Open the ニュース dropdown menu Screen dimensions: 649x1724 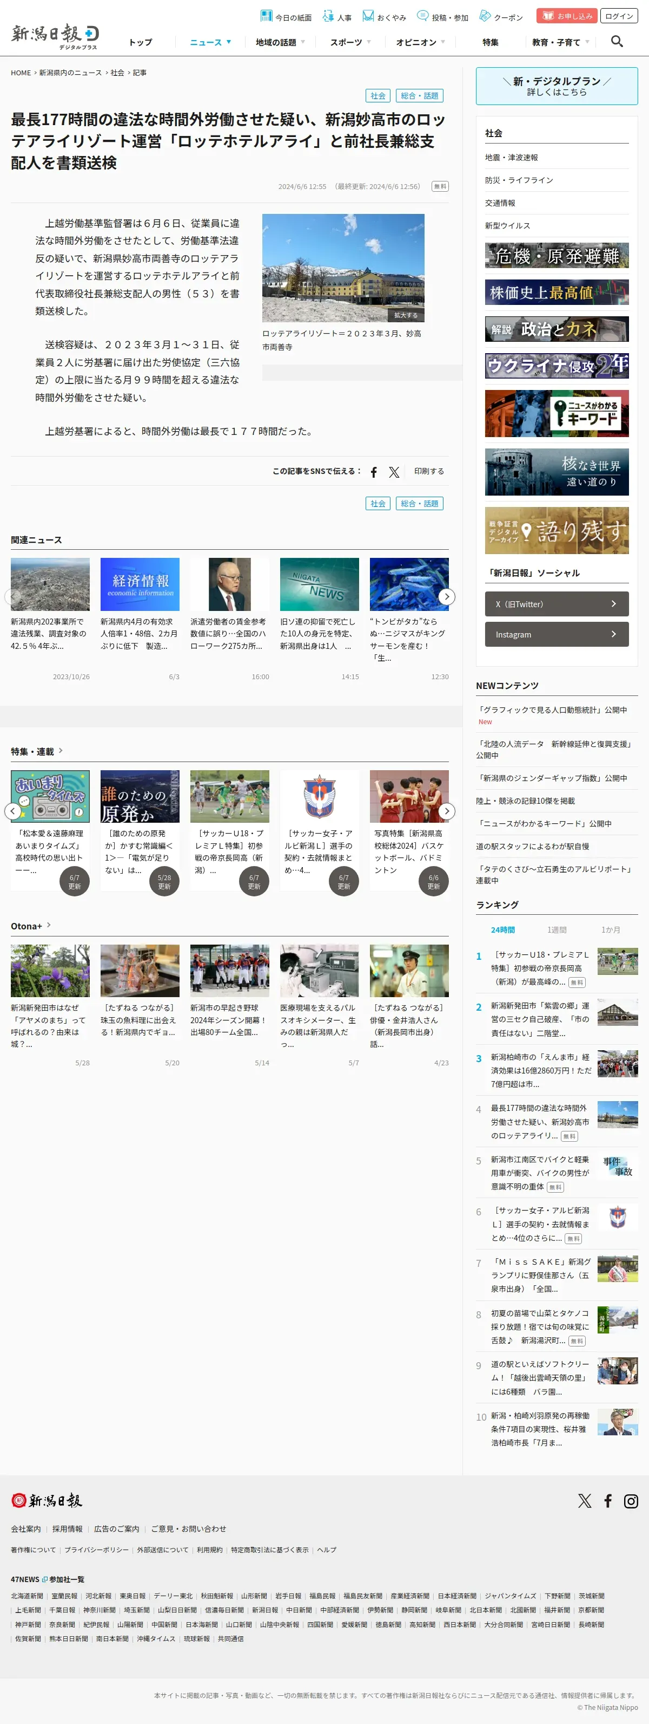pyautogui.click(x=210, y=42)
